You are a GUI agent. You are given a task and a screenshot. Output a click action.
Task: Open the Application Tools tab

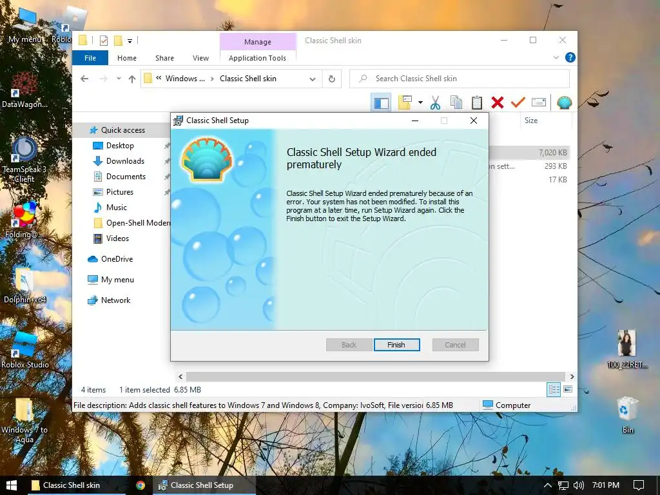tap(258, 58)
